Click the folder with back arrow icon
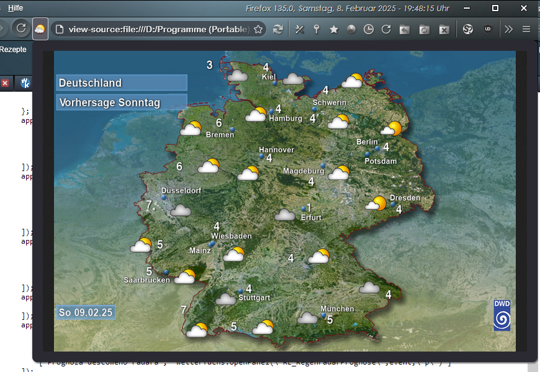This screenshot has width=540, height=372. [x=405, y=29]
